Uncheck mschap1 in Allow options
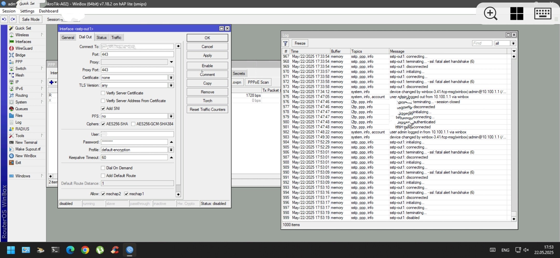 [126, 194]
